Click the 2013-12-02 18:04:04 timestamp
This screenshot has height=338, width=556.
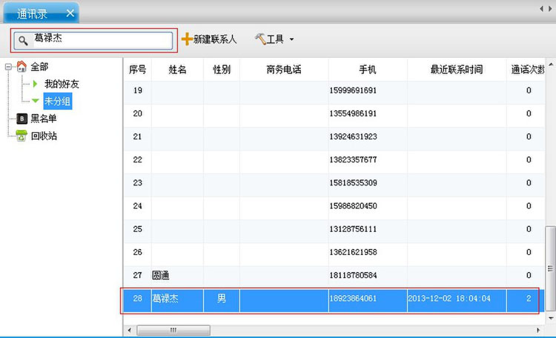449,298
